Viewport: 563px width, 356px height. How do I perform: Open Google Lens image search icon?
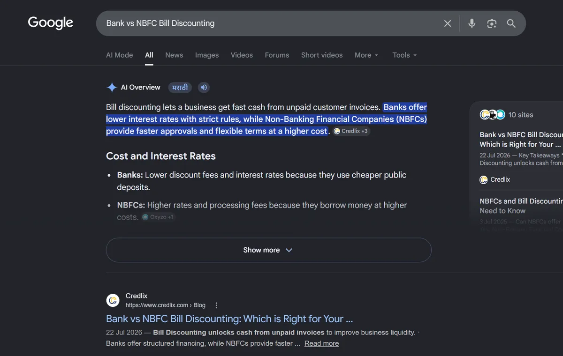coord(492,23)
